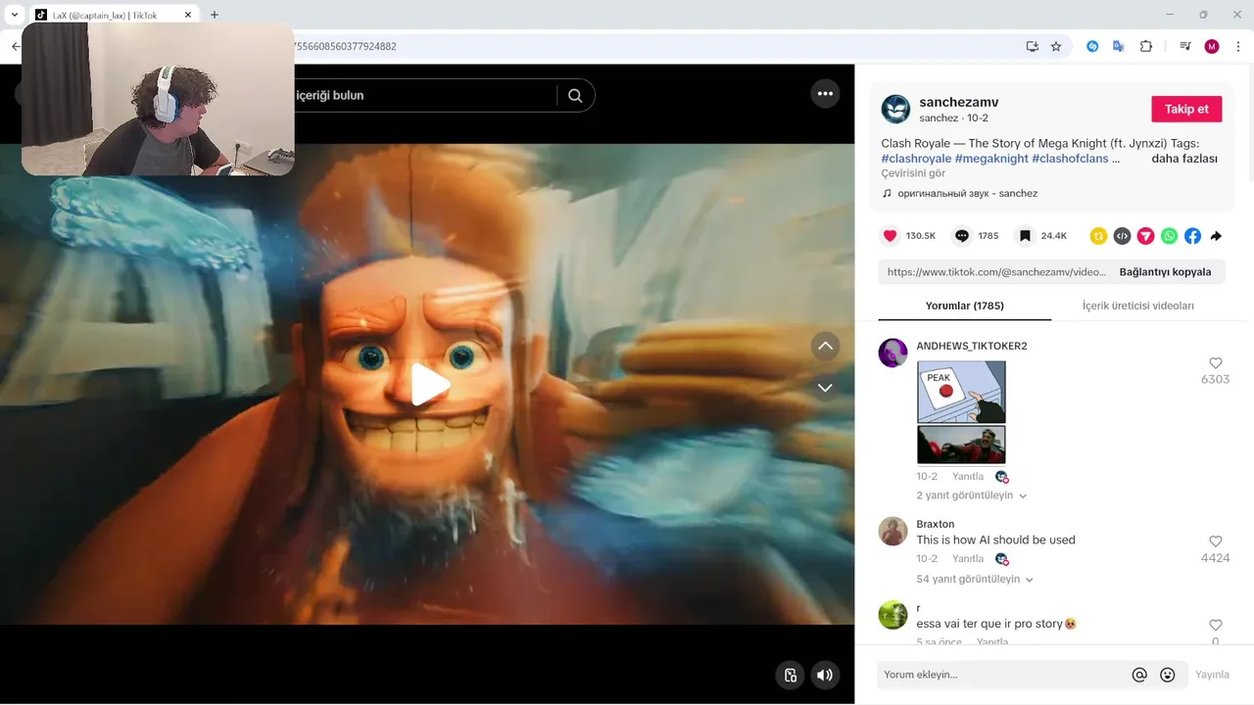Open Chrome media controls icon

1185,46
